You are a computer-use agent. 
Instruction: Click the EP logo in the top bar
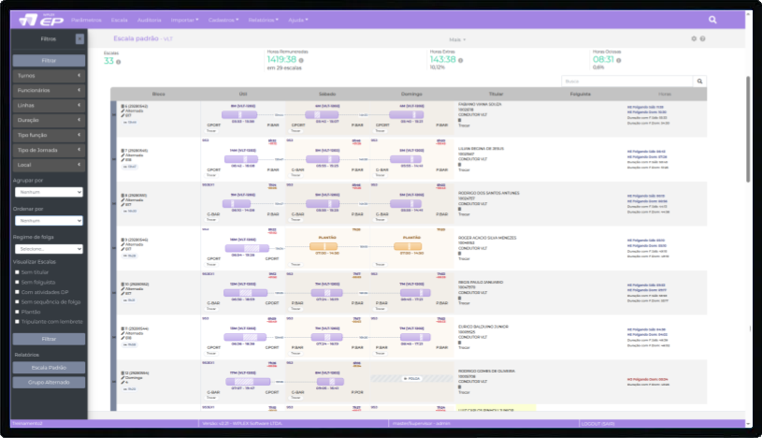[x=41, y=20]
